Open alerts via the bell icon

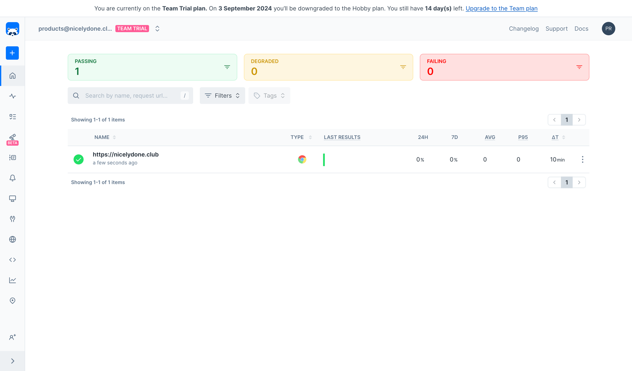12,178
